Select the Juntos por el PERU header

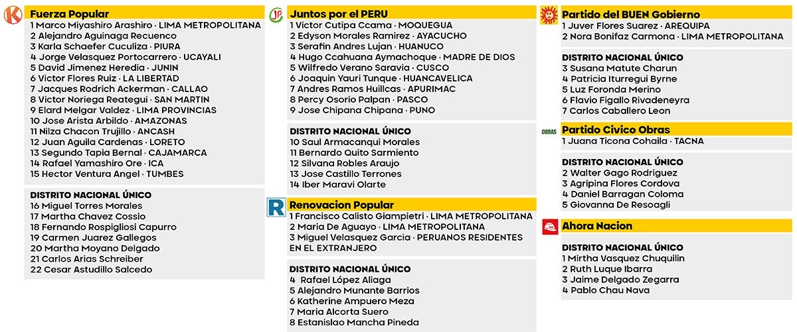[x=339, y=14]
